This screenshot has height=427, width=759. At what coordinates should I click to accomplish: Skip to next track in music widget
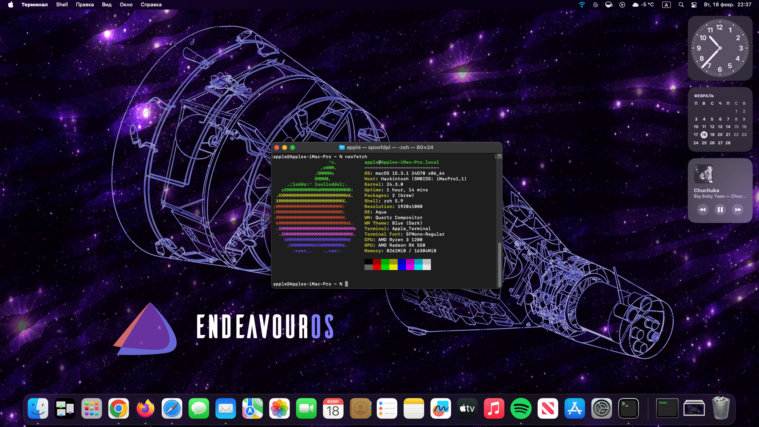pyautogui.click(x=738, y=210)
